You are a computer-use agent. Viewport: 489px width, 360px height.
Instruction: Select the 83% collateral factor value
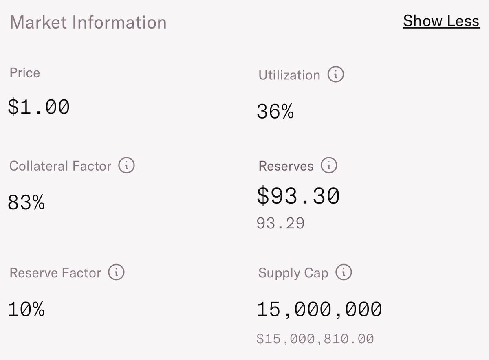click(x=26, y=202)
